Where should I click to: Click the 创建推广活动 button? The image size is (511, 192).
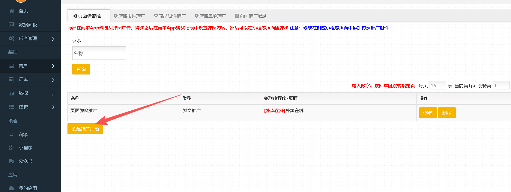click(x=85, y=129)
